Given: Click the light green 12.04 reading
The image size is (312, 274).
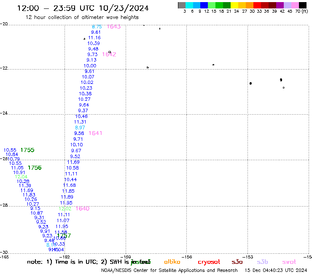Looking at the screenshot, I should 21,177.
